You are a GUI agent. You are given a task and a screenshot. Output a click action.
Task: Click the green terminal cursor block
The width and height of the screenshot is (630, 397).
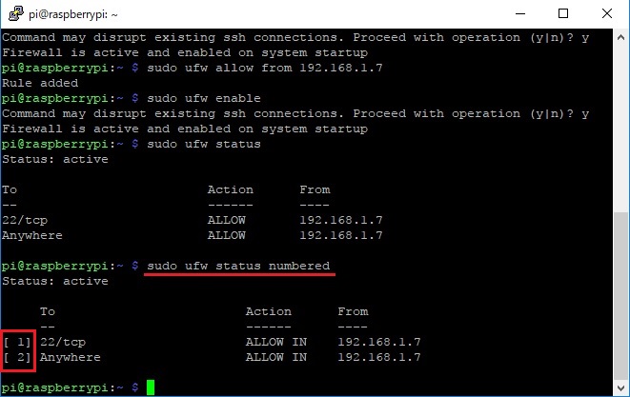click(151, 387)
